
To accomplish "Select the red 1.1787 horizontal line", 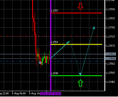I will click(x=76, y=13).
